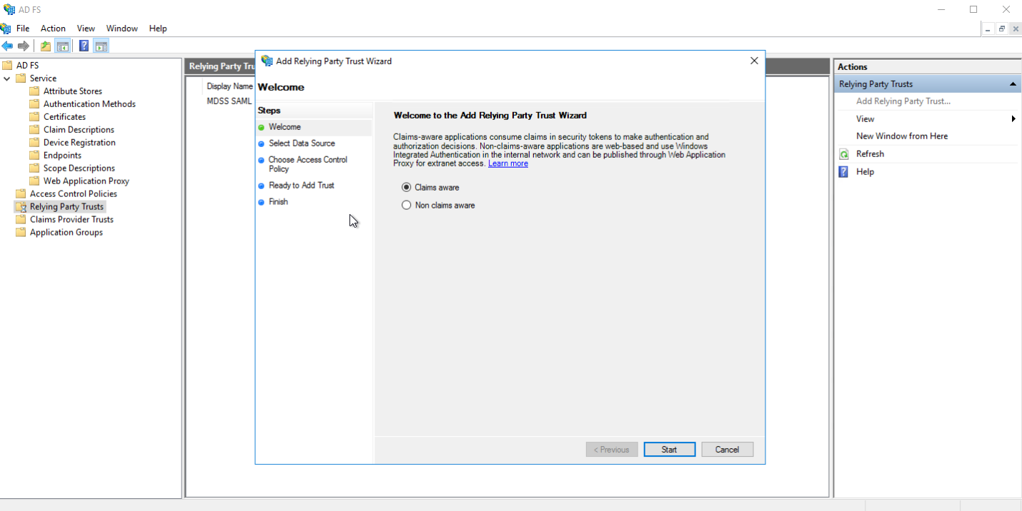Open the Window menu

(x=121, y=29)
